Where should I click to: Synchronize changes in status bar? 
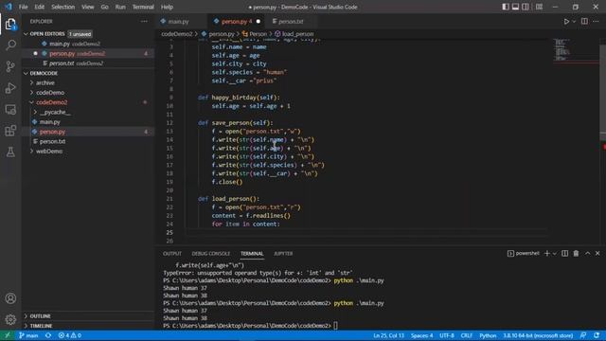point(48,335)
